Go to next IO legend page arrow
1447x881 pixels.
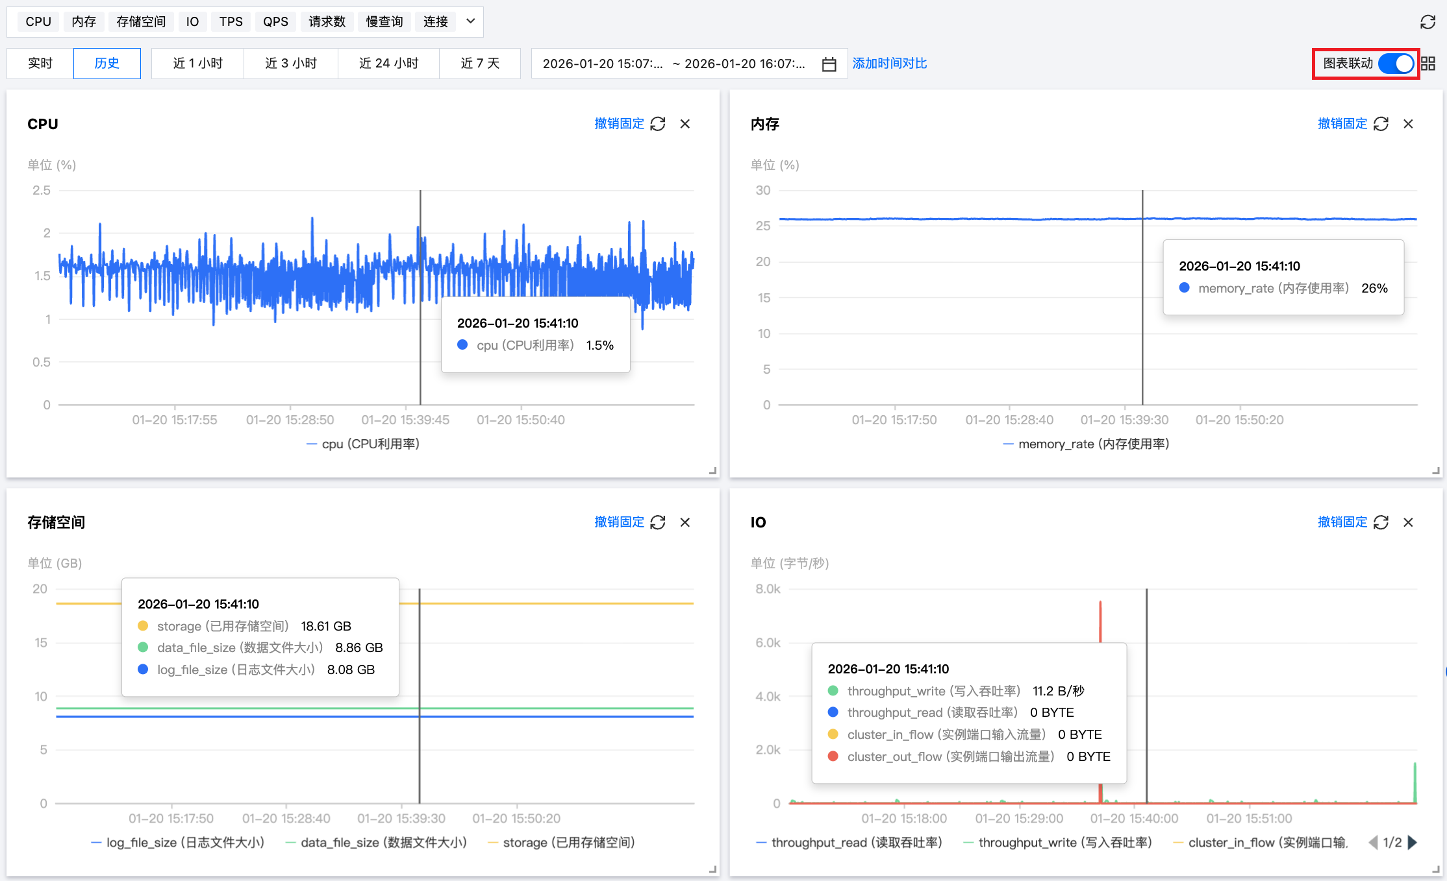point(1413,843)
